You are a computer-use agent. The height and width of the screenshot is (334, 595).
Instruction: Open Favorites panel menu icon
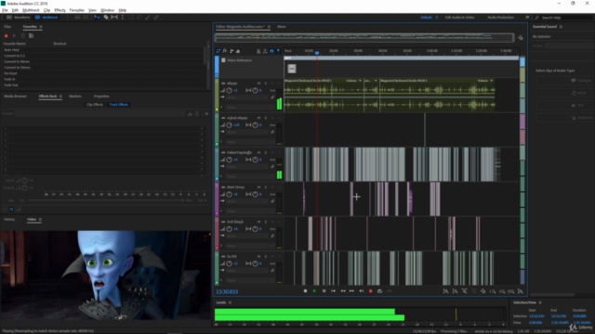click(41, 27)
